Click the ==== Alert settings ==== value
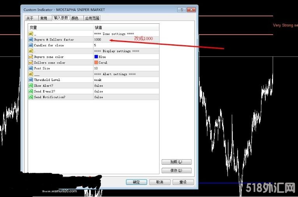 click(x=115, y=74)
